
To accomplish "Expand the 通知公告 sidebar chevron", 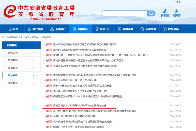I will coord(33,53).
